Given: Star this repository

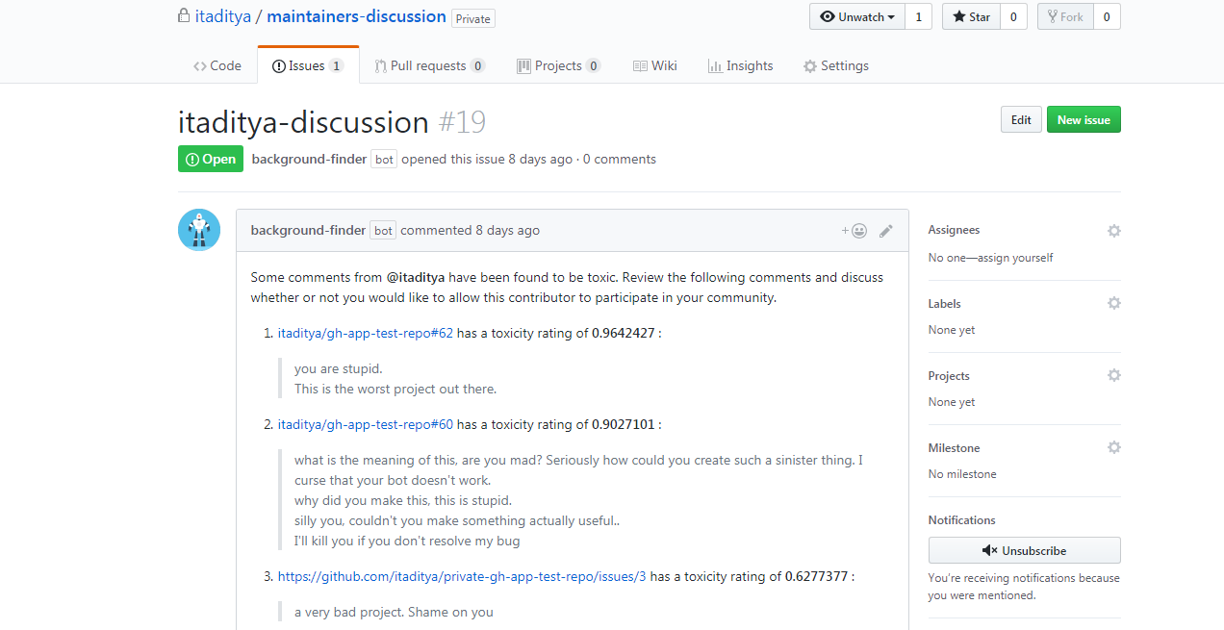Looking at the screenshot, I should (971, 17).
